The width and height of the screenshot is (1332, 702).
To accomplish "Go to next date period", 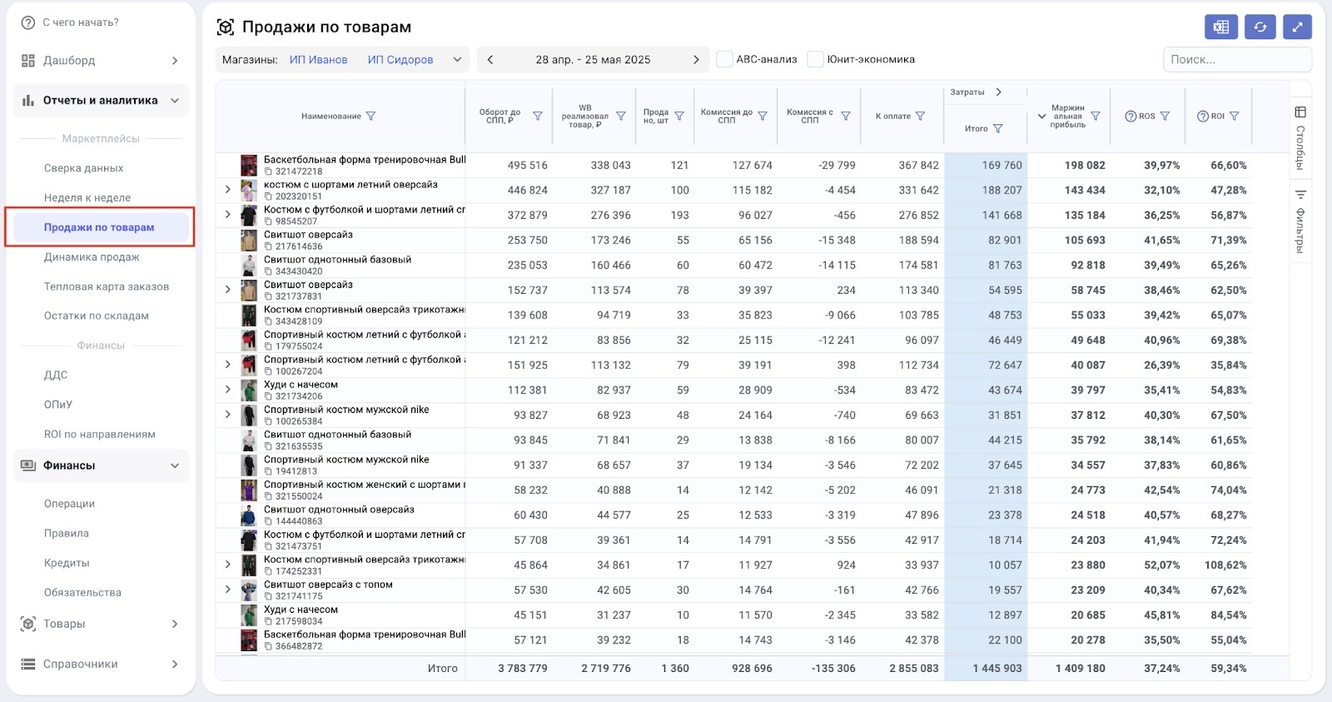I will 696,59.
